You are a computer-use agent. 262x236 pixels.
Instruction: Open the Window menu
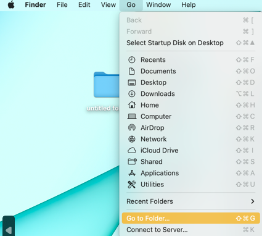tap(158, 4)
